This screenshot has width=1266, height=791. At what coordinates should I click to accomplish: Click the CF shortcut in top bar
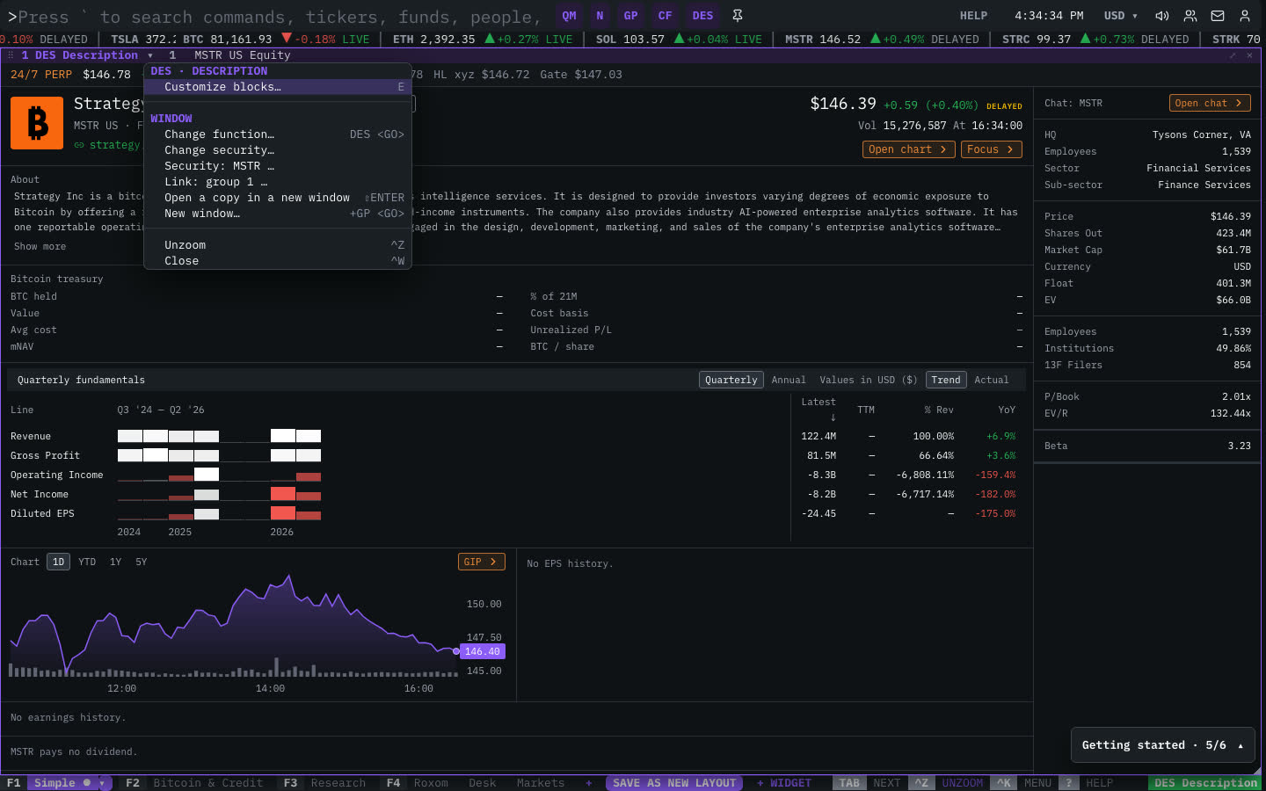[x=665, y=16]
